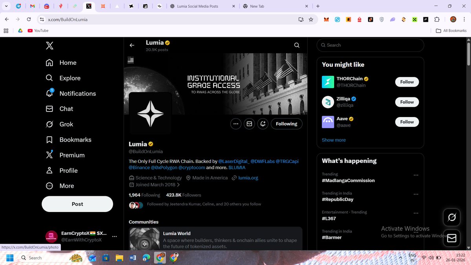Image resolution: width=471 pixels, height=265 pixels.
Task: Show more account suggestions
Action: pyautogui.click(x=334, y=140)
